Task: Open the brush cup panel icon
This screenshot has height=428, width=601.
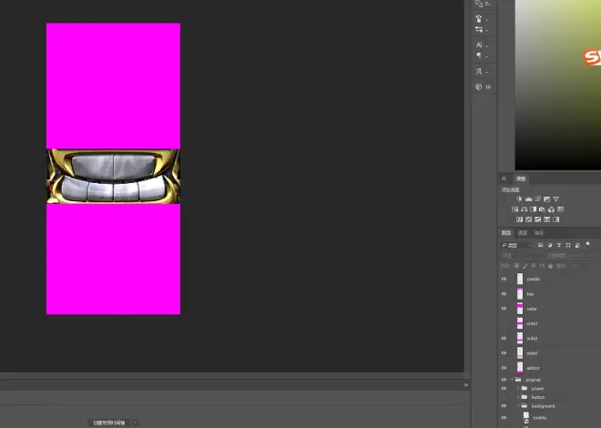Action: coord(479,18)
